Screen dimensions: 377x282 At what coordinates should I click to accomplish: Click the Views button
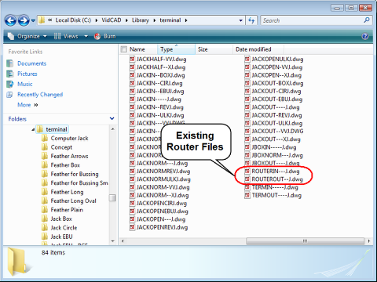pos(66,36)
